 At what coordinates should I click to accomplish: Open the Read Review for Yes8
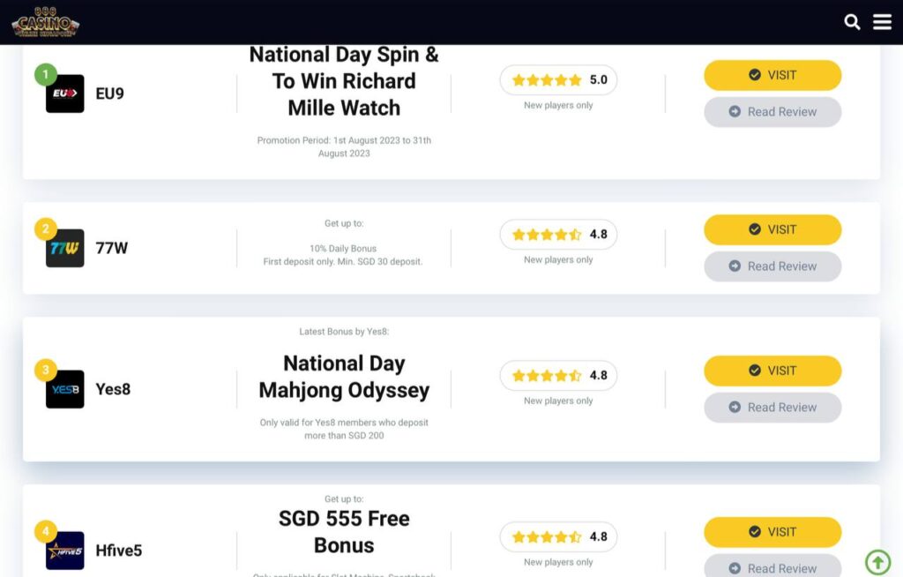click(x=772, y=407)
